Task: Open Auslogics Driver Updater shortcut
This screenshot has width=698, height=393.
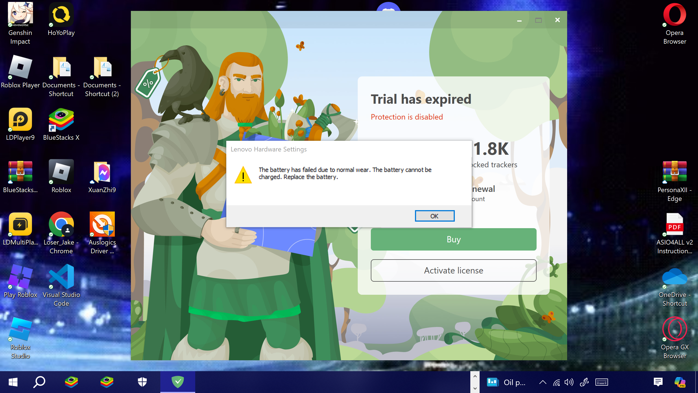Action: pos(102,225)
